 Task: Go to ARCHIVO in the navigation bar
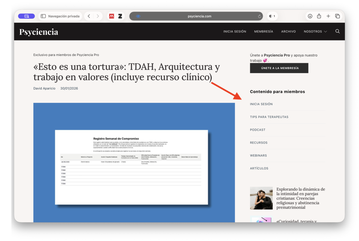pyautogui.click(x=288, y=31)
